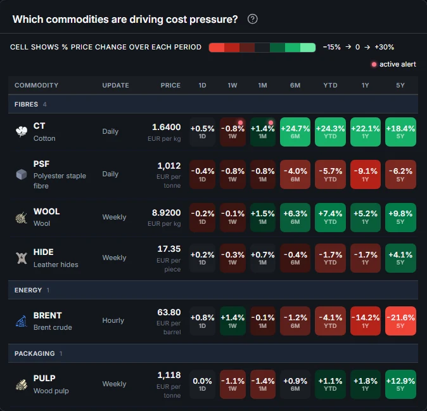Click the alert dot on Cotton 1M cell
Viewport: 427px width, 411px height.
[x=271, y=122]
